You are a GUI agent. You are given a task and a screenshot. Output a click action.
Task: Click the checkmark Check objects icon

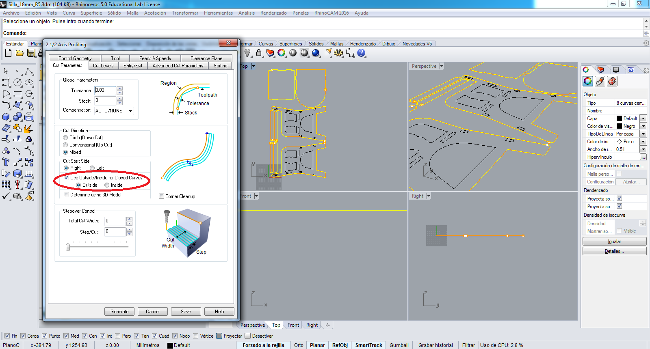point(6,196)
